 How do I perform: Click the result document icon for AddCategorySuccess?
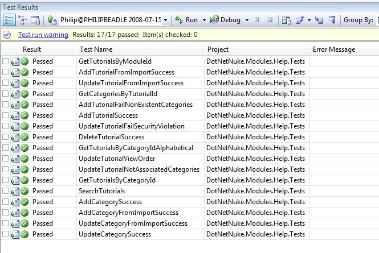[x=15, y=202]
